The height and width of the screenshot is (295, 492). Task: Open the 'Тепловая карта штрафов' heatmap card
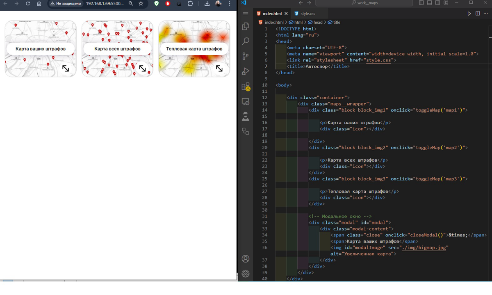coord(194,49)
